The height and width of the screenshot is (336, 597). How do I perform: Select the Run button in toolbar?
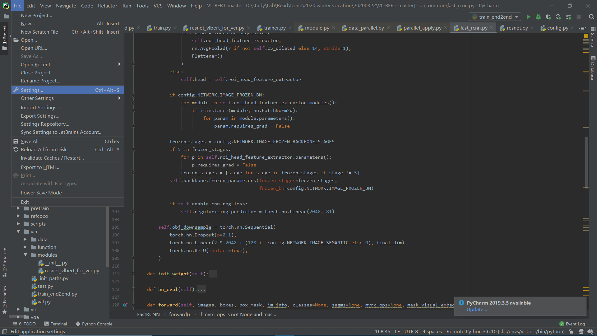(529, 17)
